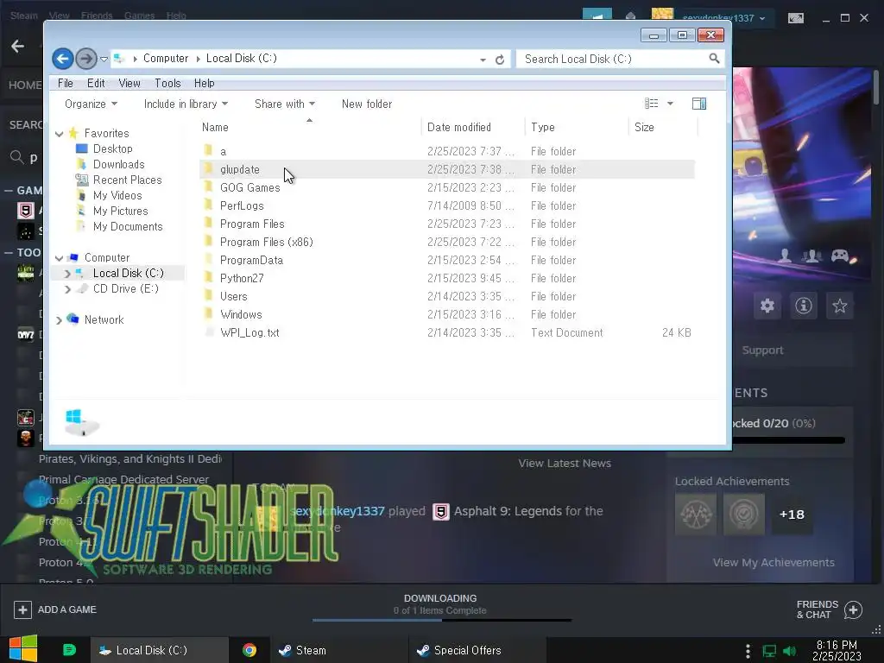
Task: Collapse the Computer tree group
Action: tap(60, 257)
